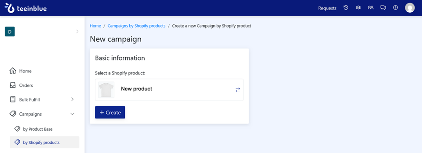Click the Bulk Fulfill document icon
Image resolution: width=422 pixels, height=153 pixels.
click(13, 99)
